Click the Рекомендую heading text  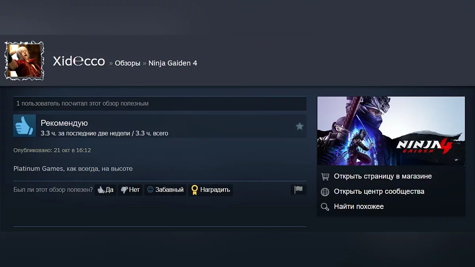pyautogui.click(x=64, y=123)
